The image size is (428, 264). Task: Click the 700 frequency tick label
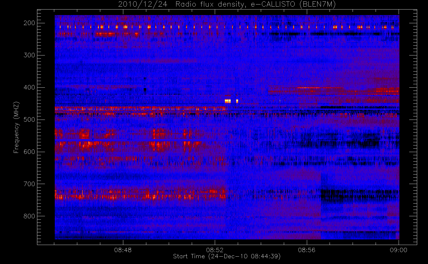[x=29, y=184]
